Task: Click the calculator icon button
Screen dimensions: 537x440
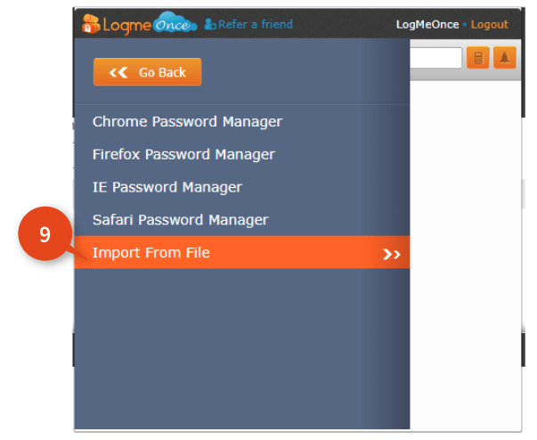Action: [x=478, y=58]
